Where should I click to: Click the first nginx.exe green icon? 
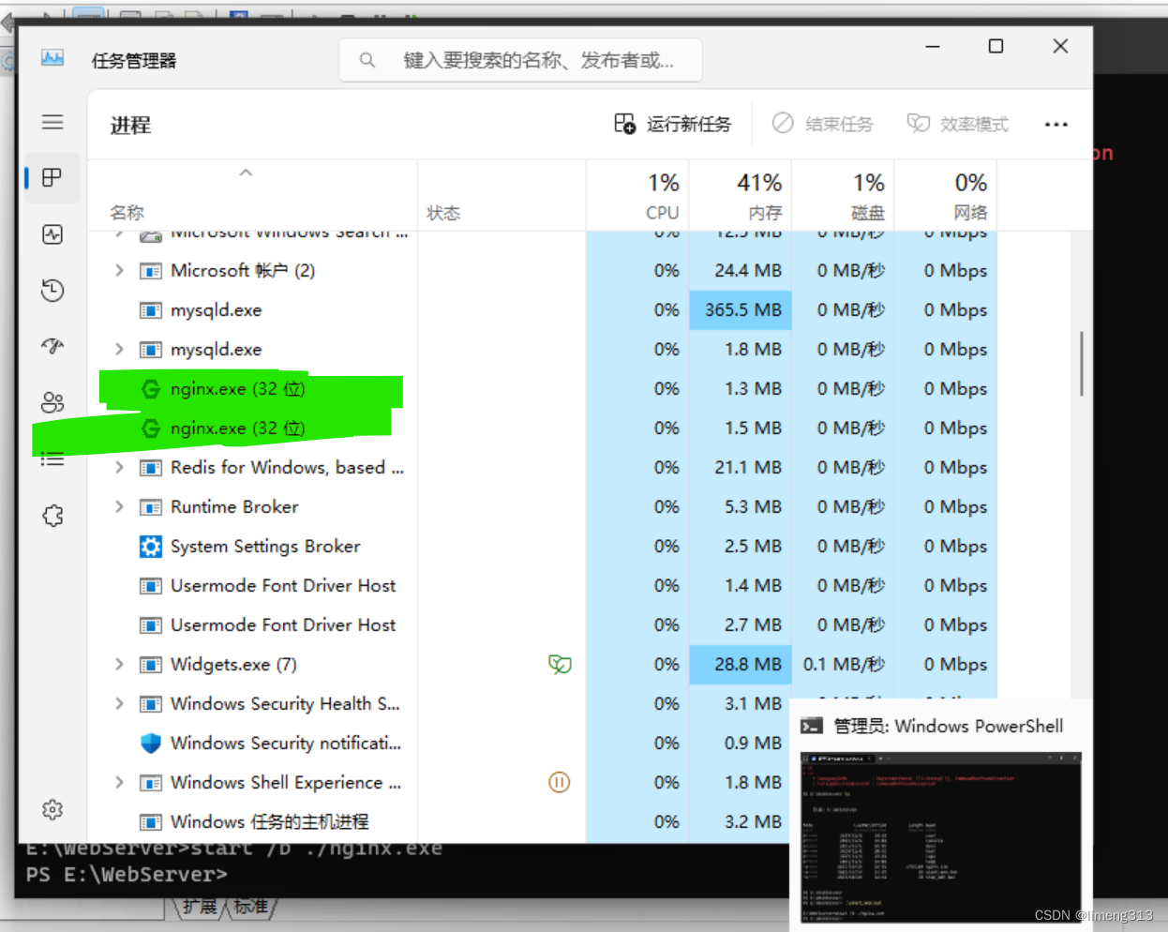[150, 388]
